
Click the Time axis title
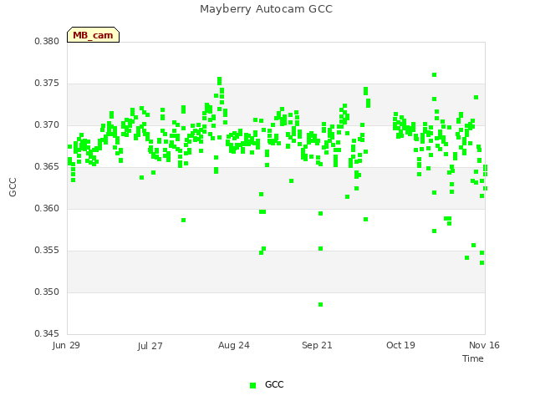pyautogui.click(x=473, y=358)
